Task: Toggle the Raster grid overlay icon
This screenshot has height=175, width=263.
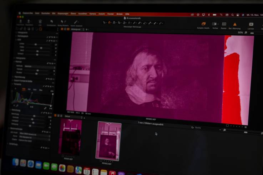Action: coord(224,24)
